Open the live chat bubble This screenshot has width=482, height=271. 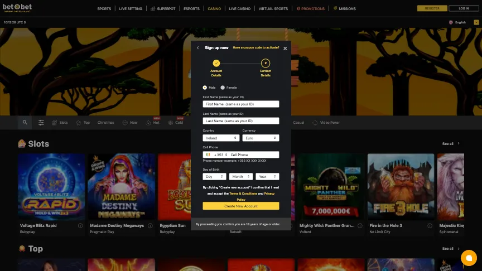469,258
